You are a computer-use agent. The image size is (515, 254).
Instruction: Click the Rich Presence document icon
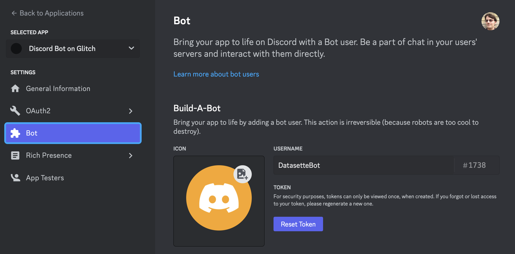coord(15,155)
